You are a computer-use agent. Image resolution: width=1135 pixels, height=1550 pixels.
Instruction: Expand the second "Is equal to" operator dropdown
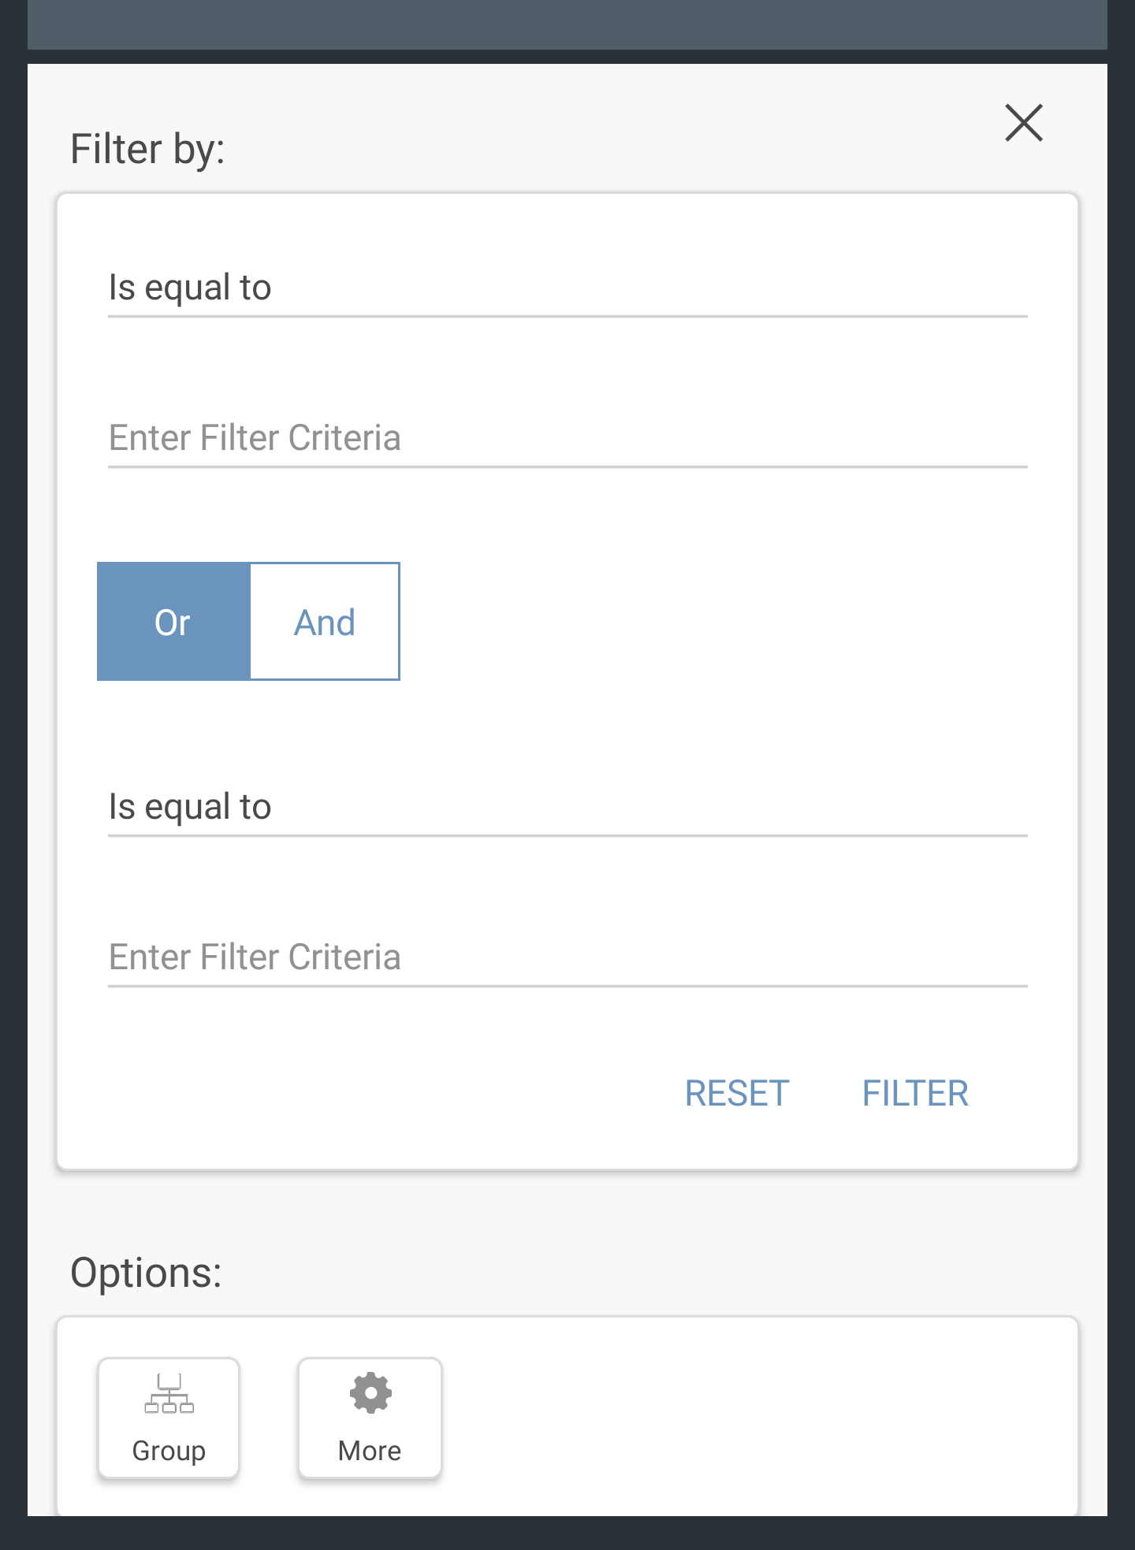(567, 807)
